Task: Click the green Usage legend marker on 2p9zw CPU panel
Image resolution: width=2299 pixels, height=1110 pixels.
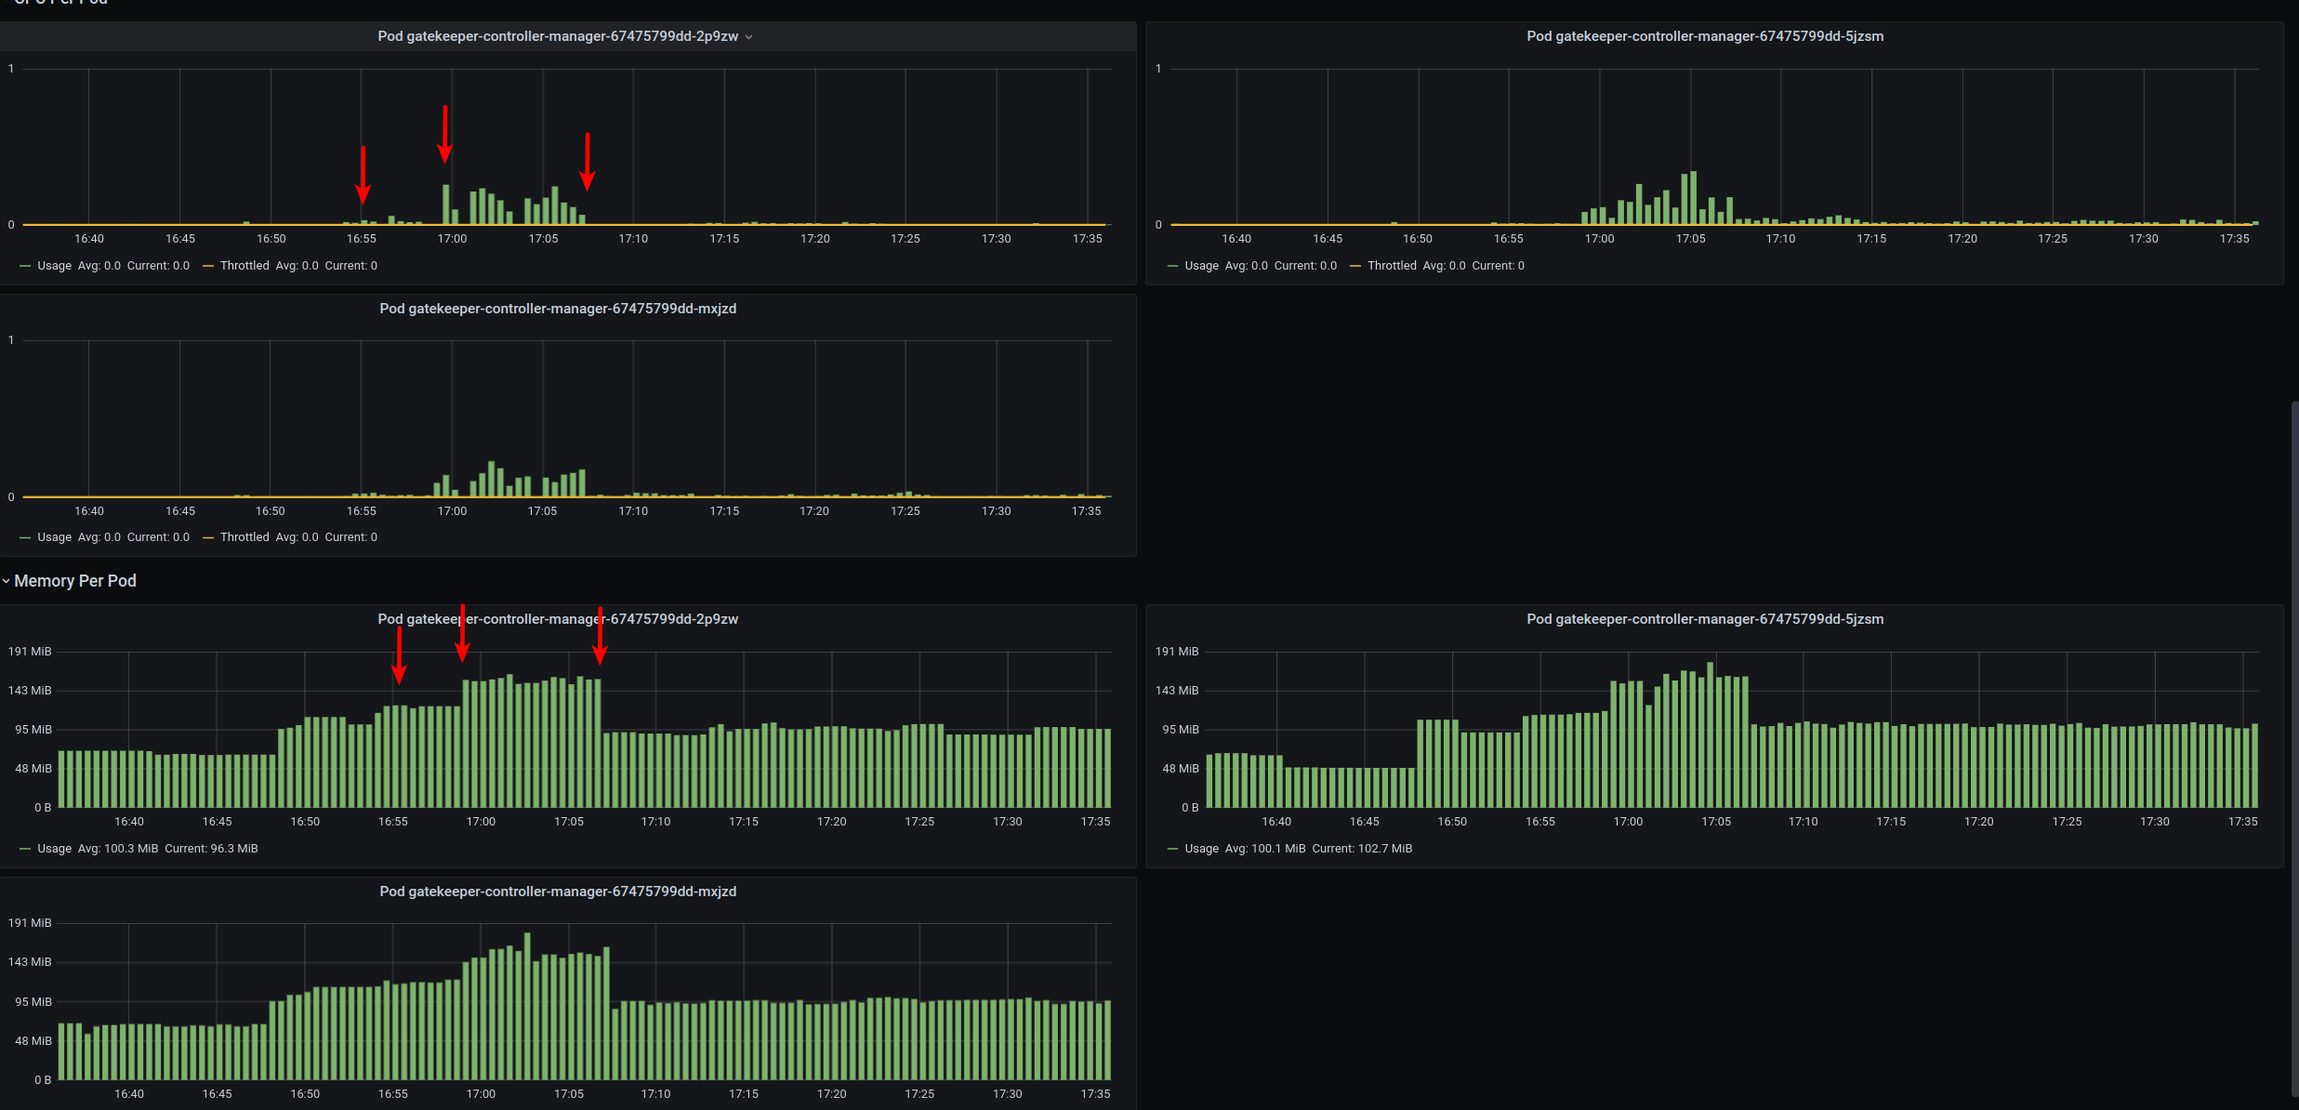Action: point(24,265)
